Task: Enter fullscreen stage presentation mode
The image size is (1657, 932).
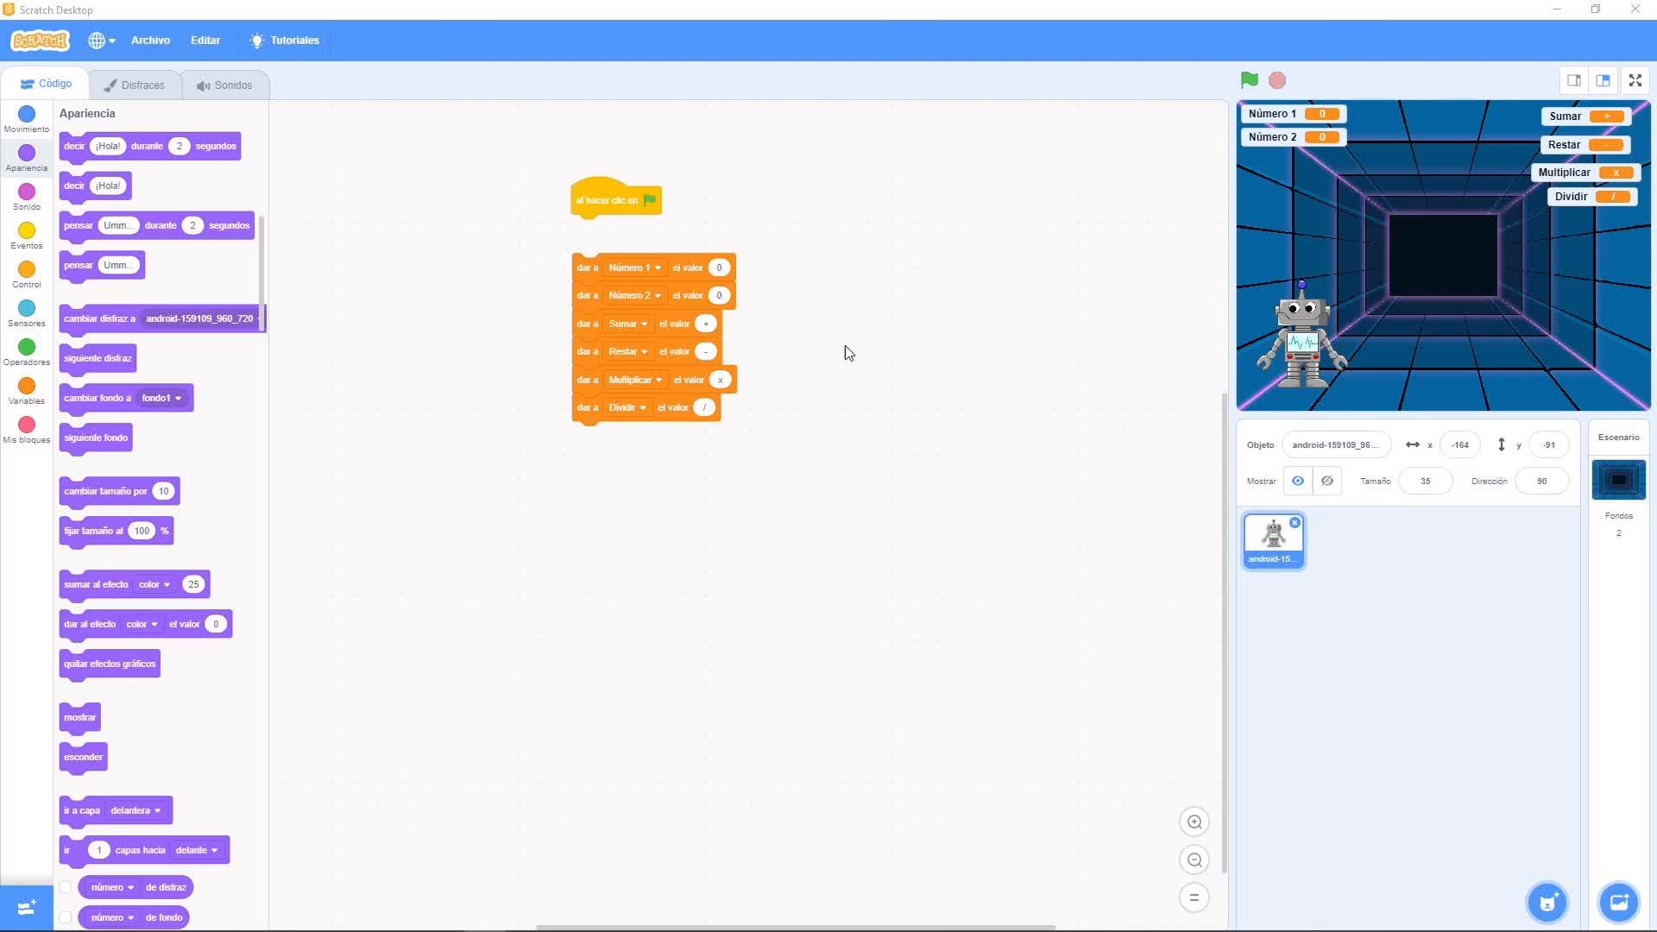Action: click(1634, 79)
